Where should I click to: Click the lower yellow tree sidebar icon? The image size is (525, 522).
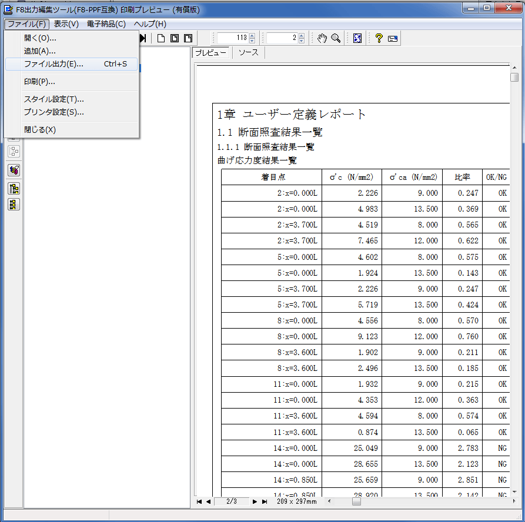14,204
